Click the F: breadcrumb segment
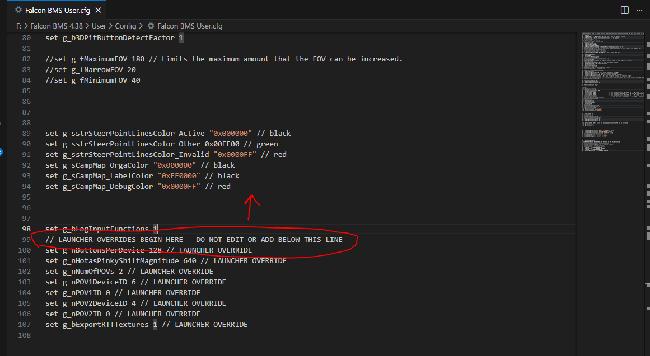Viewport: 650px width, 356px height. 18,26
